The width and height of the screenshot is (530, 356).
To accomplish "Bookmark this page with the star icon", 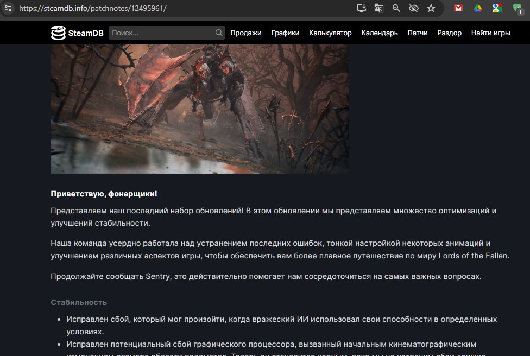I will pyautogui.click(x=431, y=8).
